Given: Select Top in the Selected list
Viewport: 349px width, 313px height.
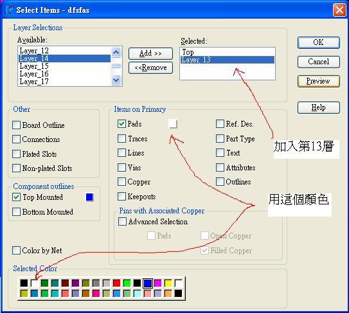Looking at the screenshot, I should pos(228,52).
